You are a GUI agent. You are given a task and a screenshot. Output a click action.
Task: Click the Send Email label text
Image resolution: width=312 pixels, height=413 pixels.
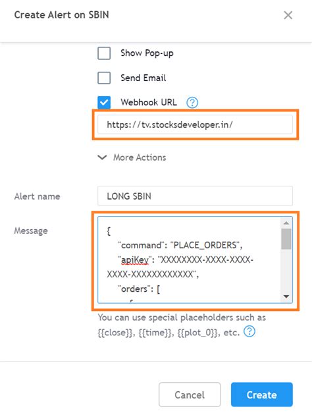coord(143,78)
